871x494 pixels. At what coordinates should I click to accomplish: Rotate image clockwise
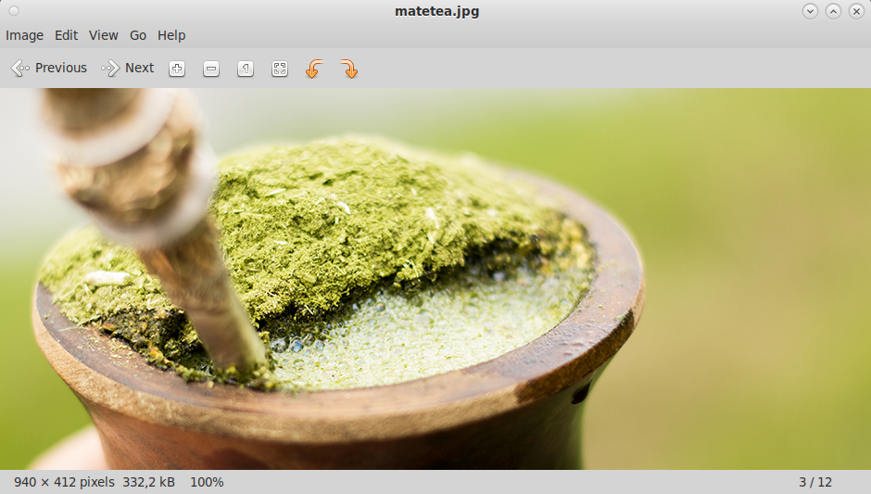pyautogui.click(x=348, y=69)
